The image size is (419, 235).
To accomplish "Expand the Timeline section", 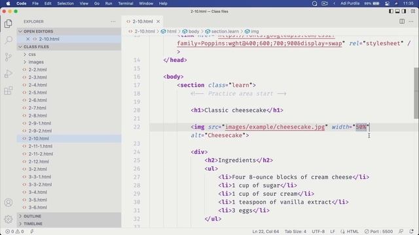I will (x=69, y=224).
